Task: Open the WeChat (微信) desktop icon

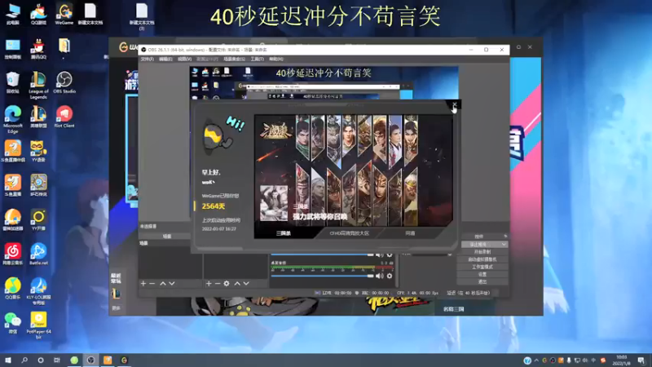Action: click(x=13, y=323)
